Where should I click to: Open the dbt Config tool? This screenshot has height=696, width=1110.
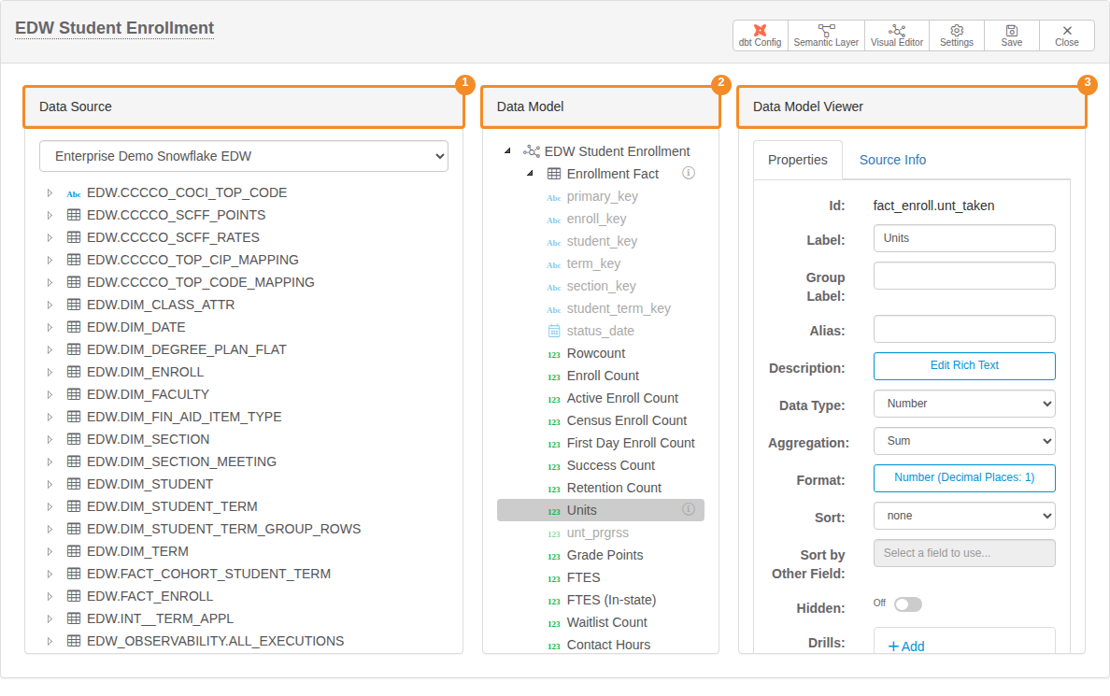pyautogui.click(x=760, y=36)
